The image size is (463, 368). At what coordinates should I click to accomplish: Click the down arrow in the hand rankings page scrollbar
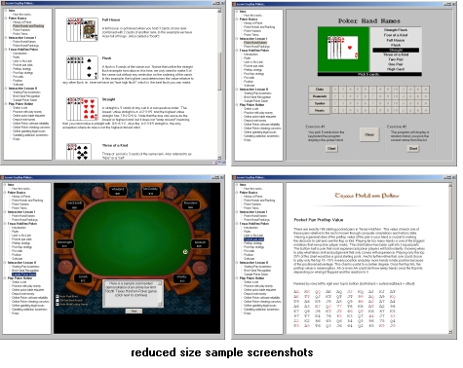coord(219,158)
